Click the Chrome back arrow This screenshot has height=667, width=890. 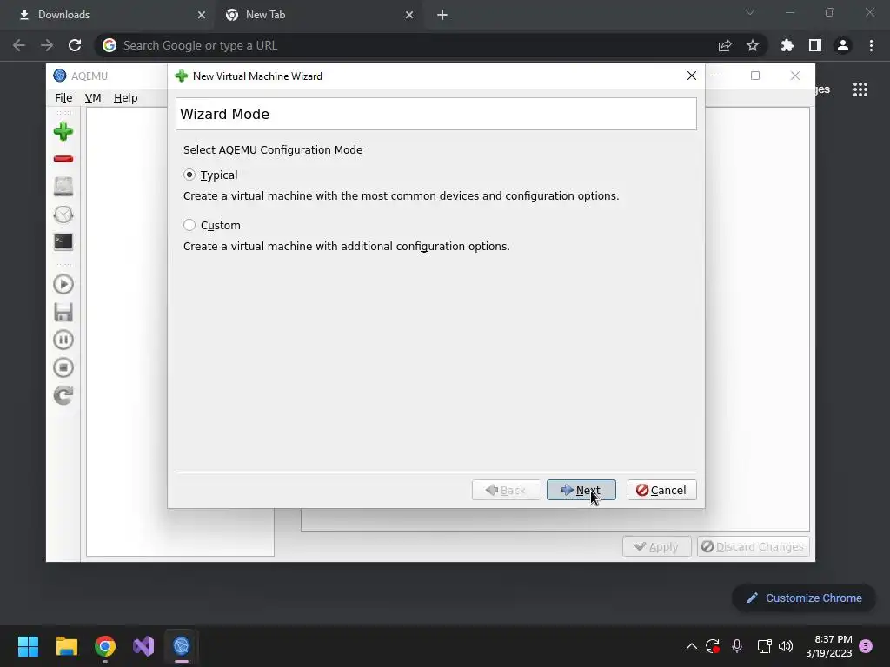(x=19, y=45)
